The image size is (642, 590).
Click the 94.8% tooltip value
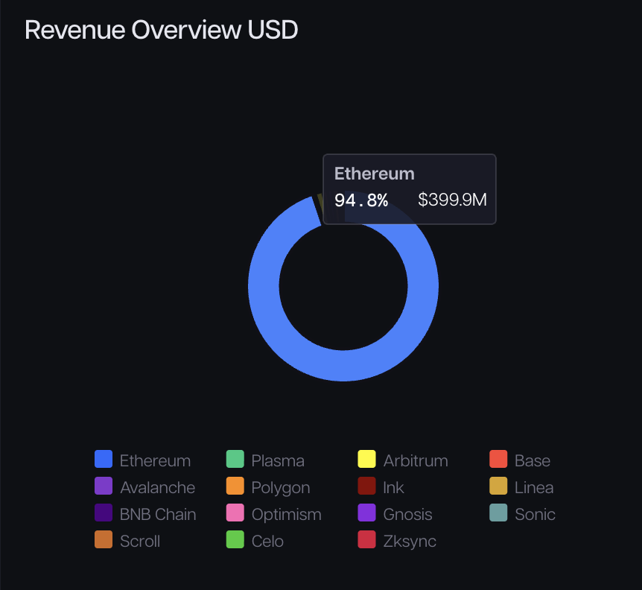pos(361,200)
